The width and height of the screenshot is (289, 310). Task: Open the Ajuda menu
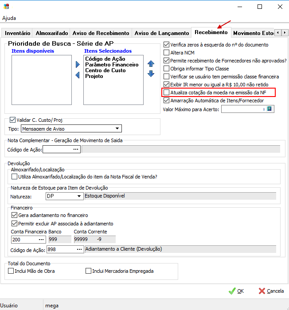[x=9, y=18]
